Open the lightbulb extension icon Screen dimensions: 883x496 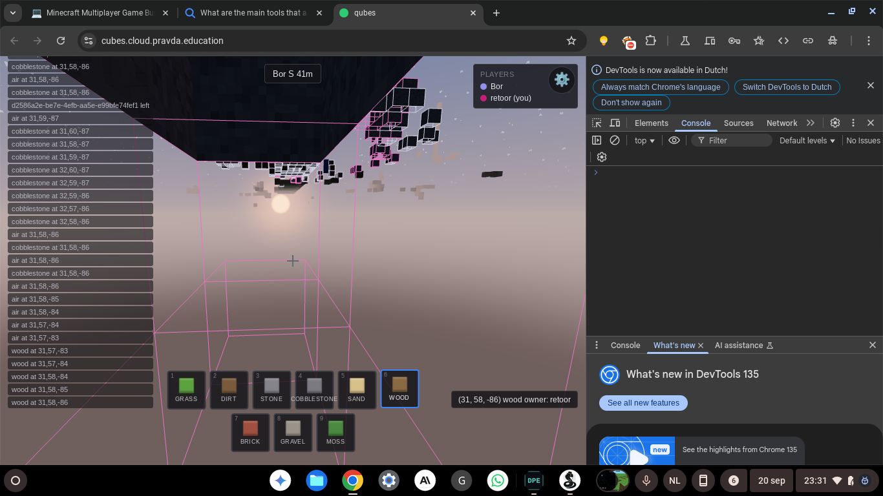pyautogui.click(x=604, y=41)
